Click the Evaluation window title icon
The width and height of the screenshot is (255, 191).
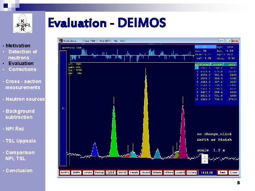pyautogui.click(x=61, y=41)
